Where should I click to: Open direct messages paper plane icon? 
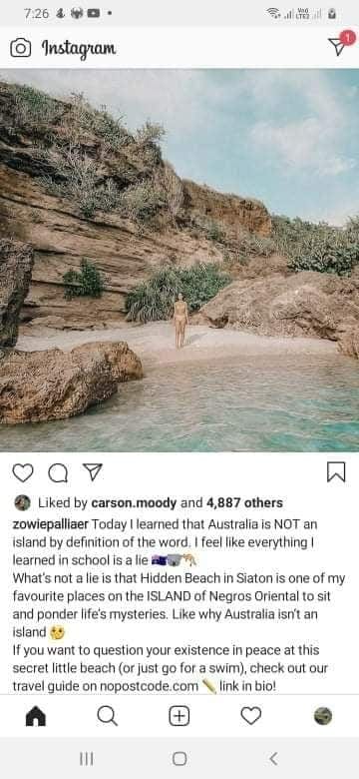(338, 46)
